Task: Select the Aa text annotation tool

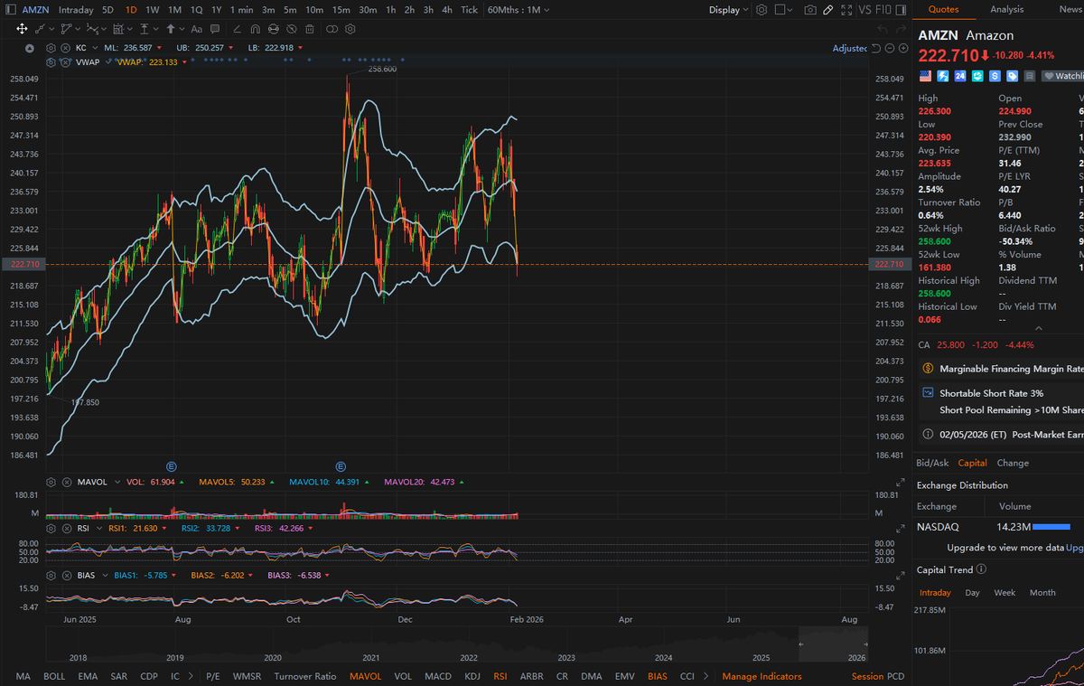Action: (197, 29)
